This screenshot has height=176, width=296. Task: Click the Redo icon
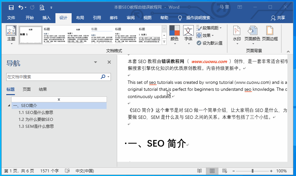point(32,7)
